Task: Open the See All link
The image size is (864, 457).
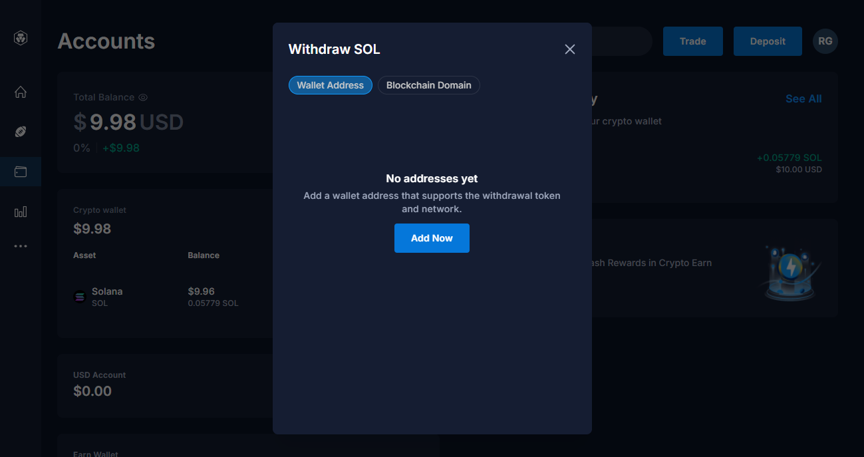Action: point(803,98)
